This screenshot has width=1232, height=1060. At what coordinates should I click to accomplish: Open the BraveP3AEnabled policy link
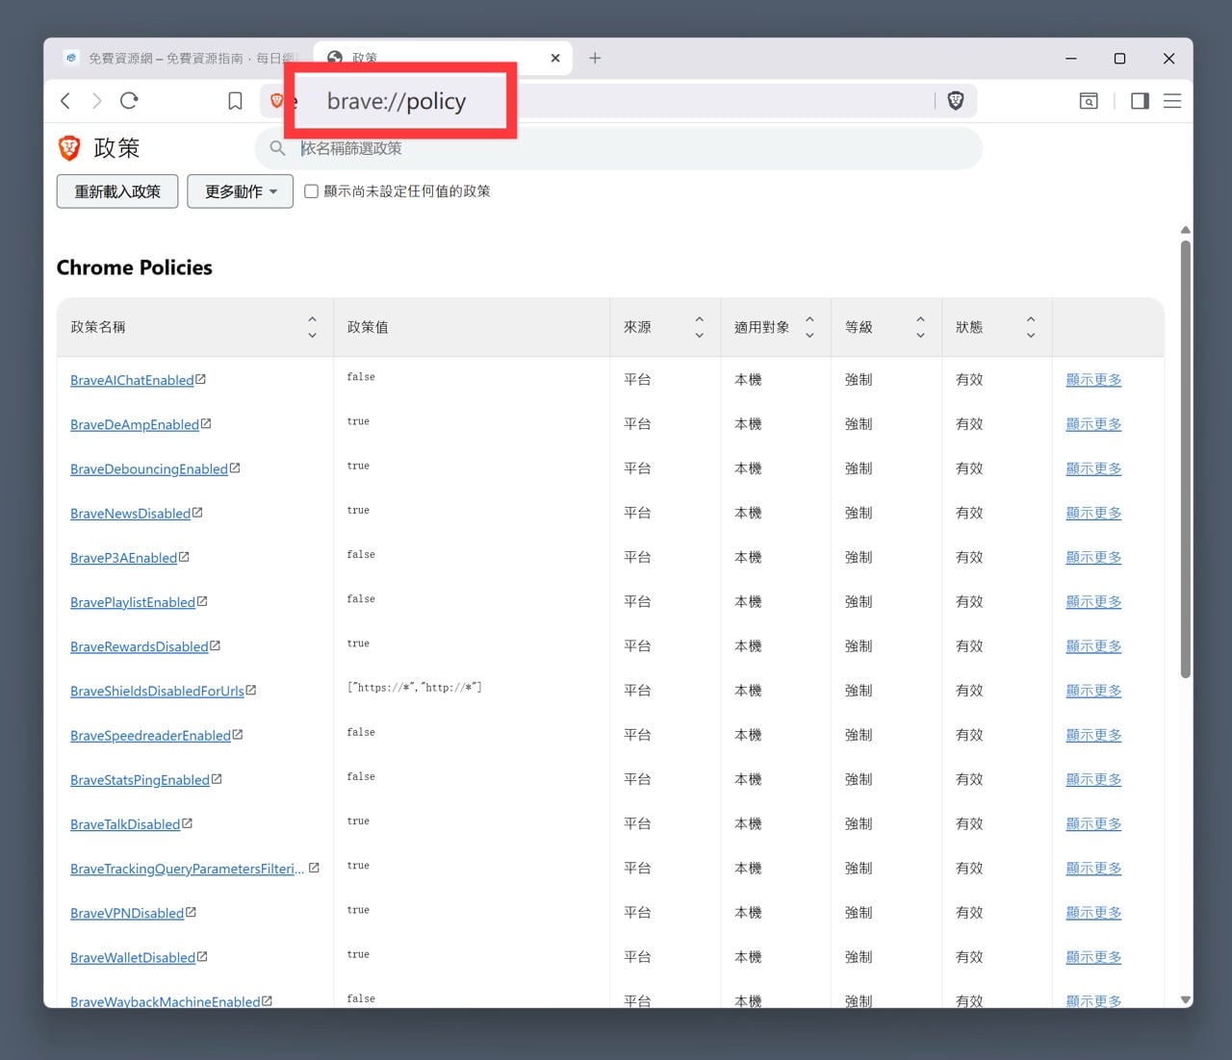[x=123, y=558]
